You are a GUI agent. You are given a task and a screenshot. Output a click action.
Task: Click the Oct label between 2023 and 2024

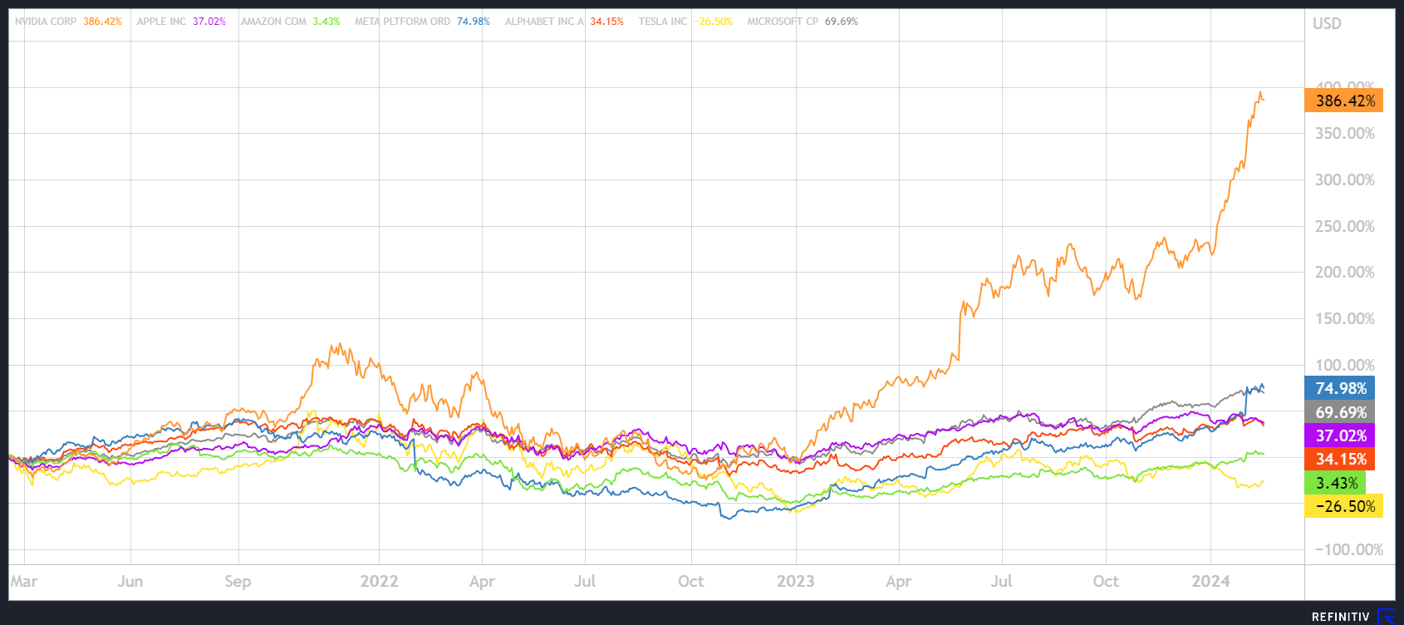(x=1106, y=581)
